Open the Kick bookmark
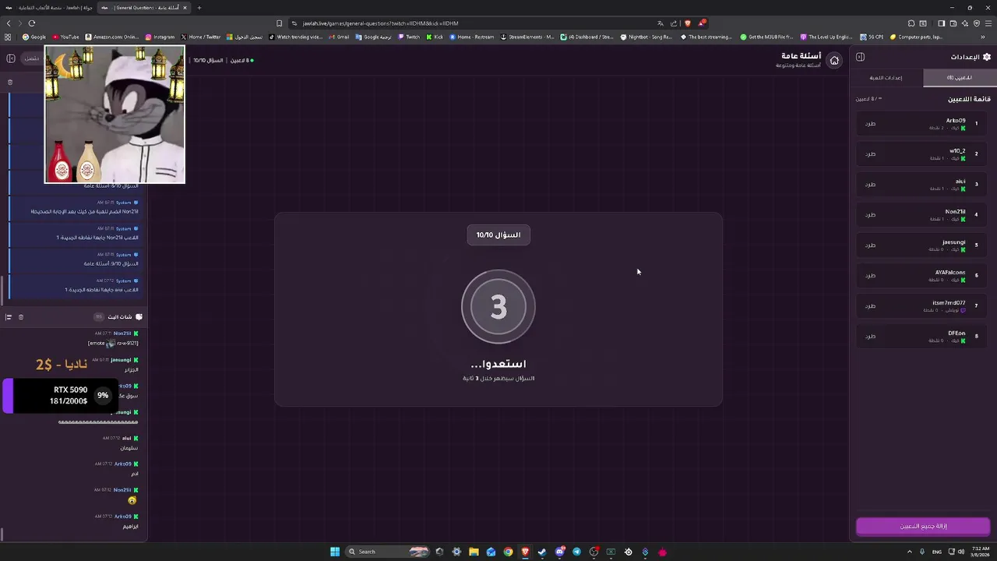Viewport: 997px width, 561px height. [435, 37]
